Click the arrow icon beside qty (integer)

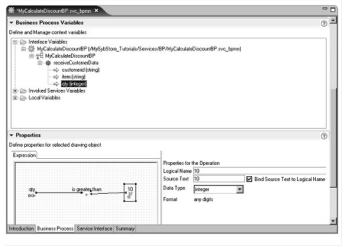(x=56, y=84)
